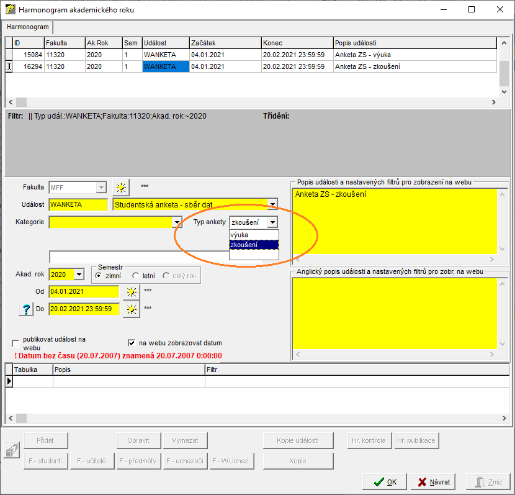The image size is (515, 495).
Task: Uncheck 'na webu zobrazovat datum' checkbox
Action: 132,343
